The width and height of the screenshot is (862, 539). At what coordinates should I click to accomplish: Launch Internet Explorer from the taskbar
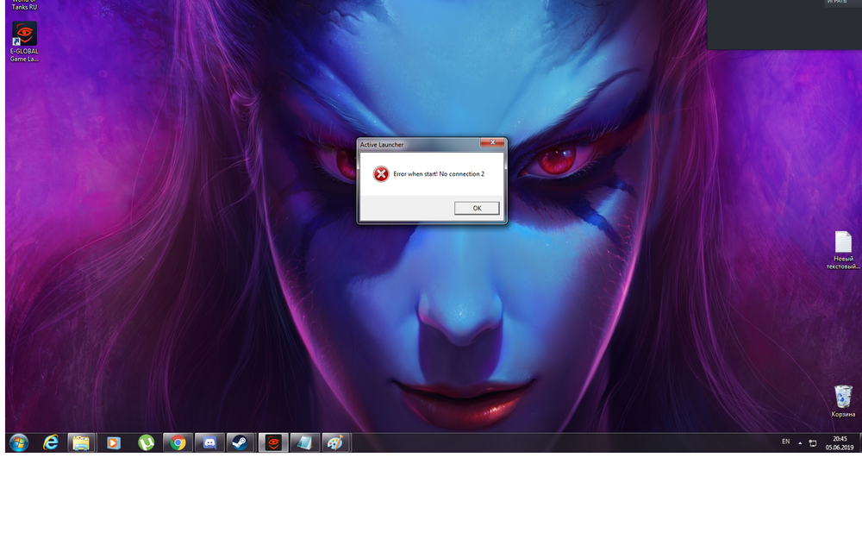(x=51, y=442)
